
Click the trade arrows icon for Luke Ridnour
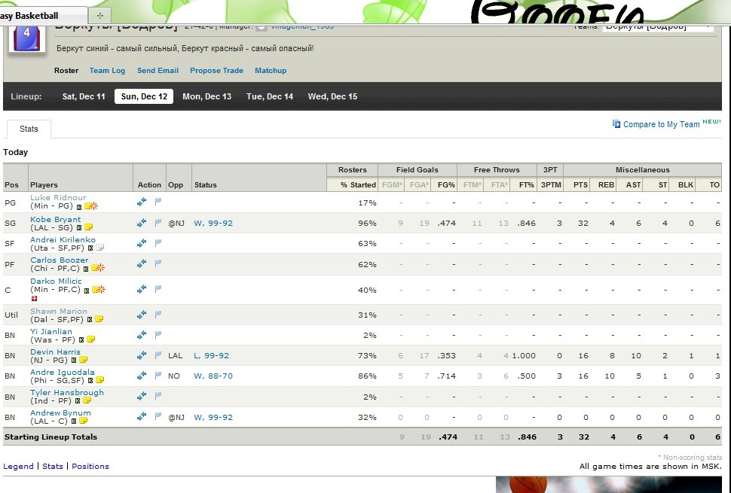142,202
